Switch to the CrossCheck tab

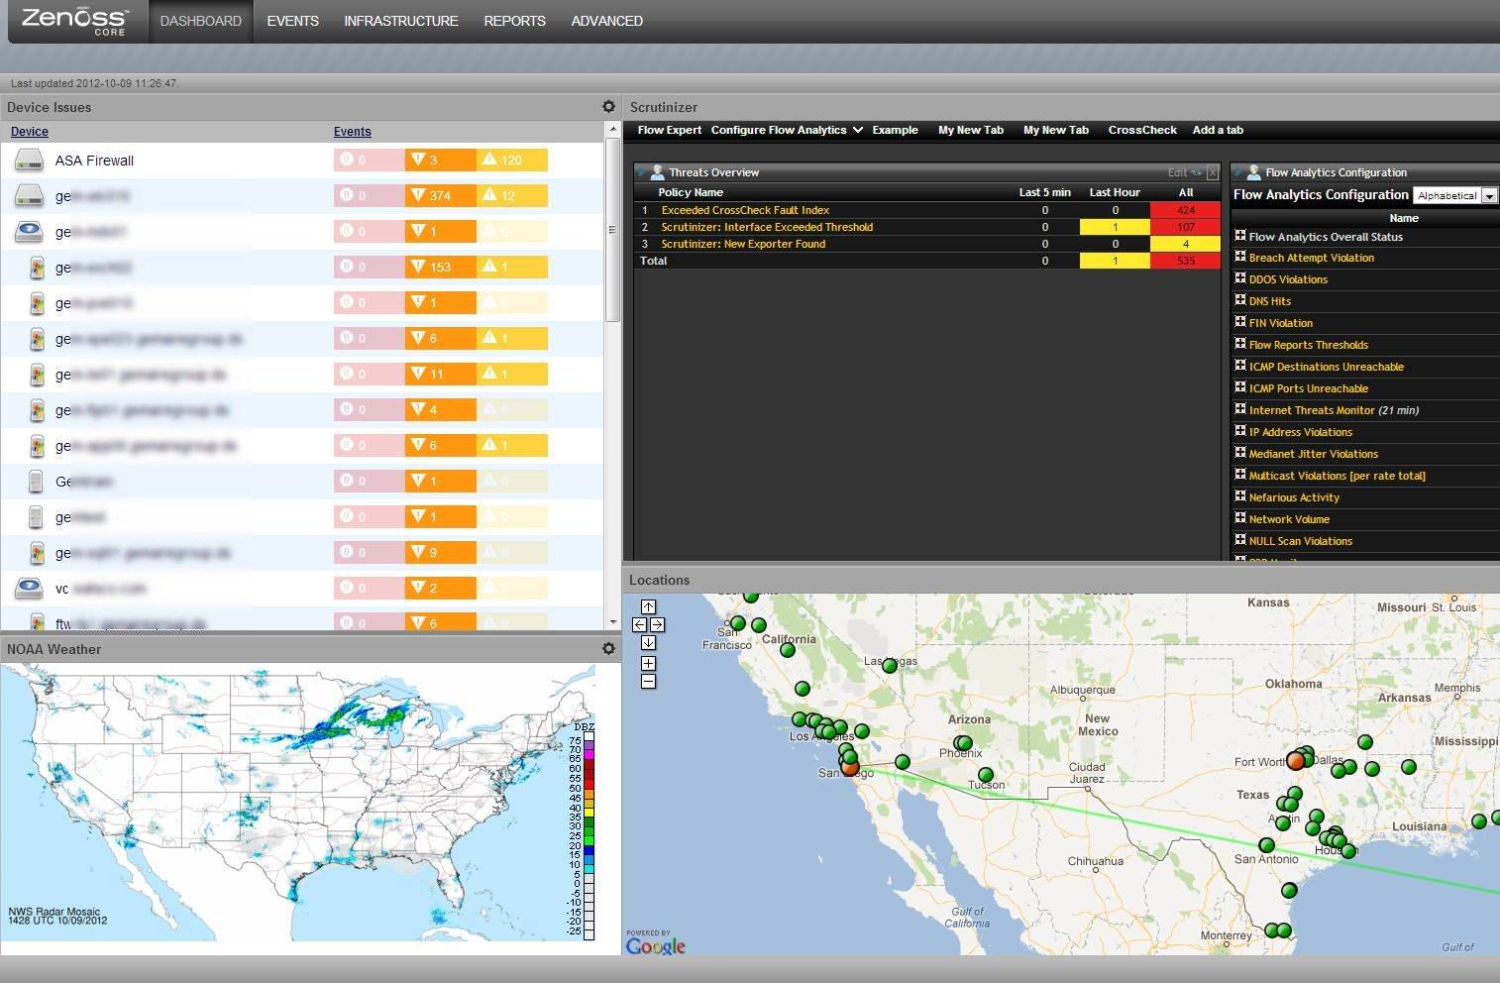coord(1142,130)
